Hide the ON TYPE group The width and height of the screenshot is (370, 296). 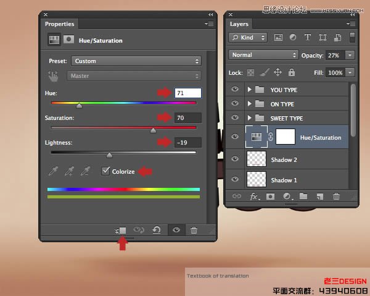tap(235, 103)
